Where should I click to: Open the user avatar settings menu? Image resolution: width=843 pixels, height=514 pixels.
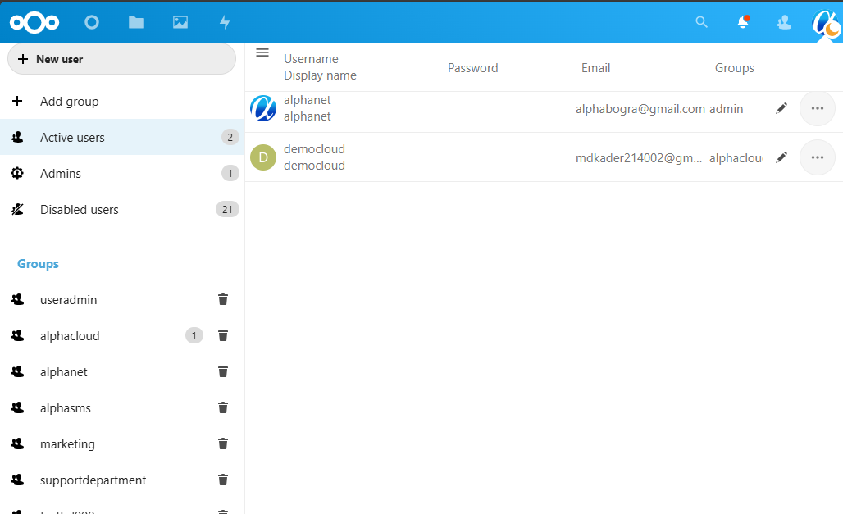pos(826,23)
